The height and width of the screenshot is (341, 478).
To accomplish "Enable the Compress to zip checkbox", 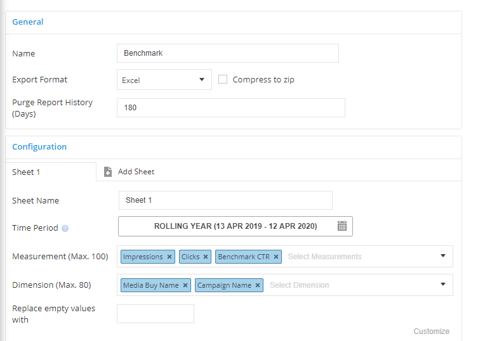I will coord(223,79).
